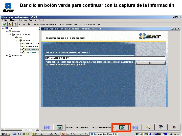
Task: Click the system tray clock
Action: tap(175, 134)
